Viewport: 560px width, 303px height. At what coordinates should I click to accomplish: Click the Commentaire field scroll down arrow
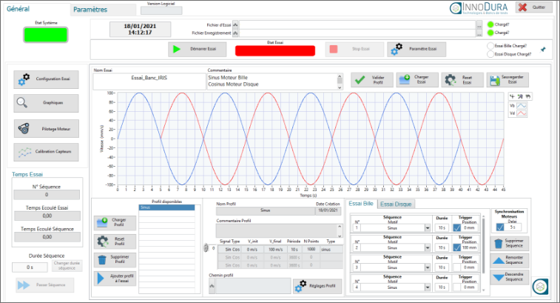point(340,87)
